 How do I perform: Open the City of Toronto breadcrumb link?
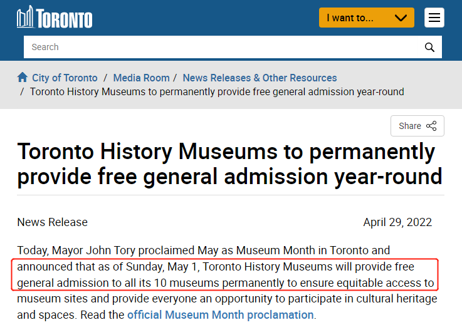click(x=65, y=78)
